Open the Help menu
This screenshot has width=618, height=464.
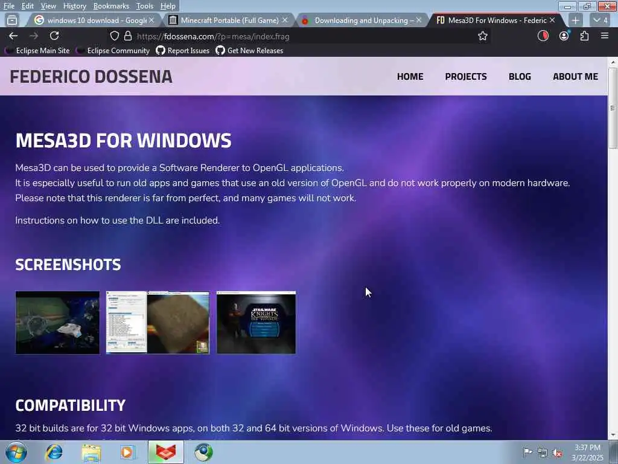click(x=168, y=6)
